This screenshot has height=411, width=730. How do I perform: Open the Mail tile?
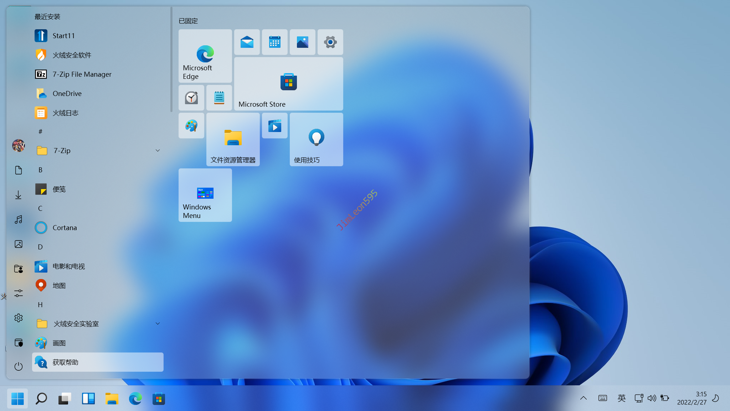point(247,42)
